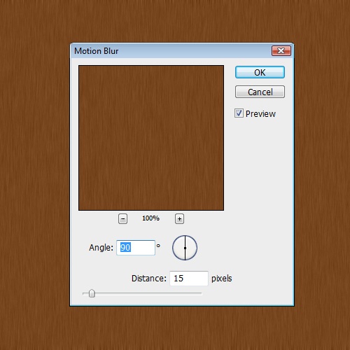Click inside the blur preview thumbnail
The image size is (350, 350).
tap(151, 138)
